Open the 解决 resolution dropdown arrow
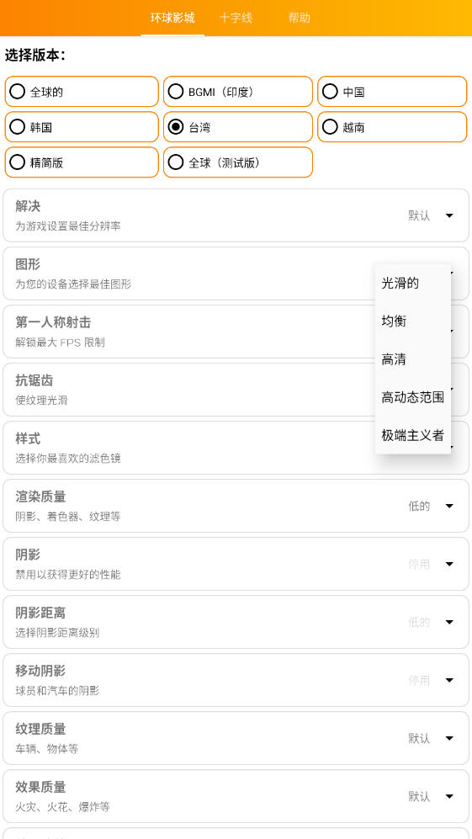Screen dimensions: 472x839 click(449, 215)
